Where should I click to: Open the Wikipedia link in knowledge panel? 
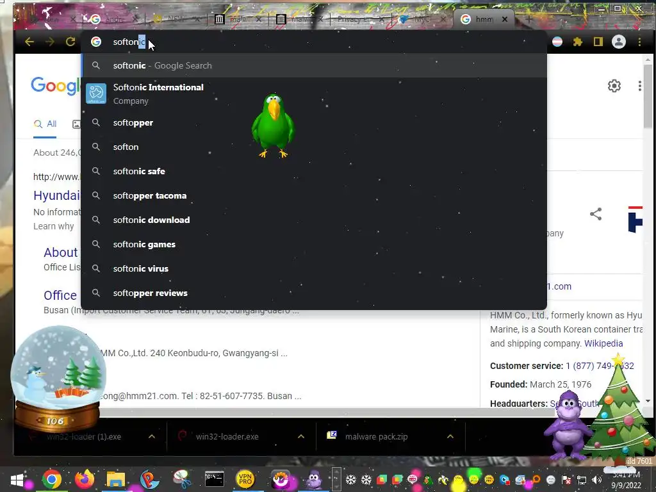tap(603, 343)
